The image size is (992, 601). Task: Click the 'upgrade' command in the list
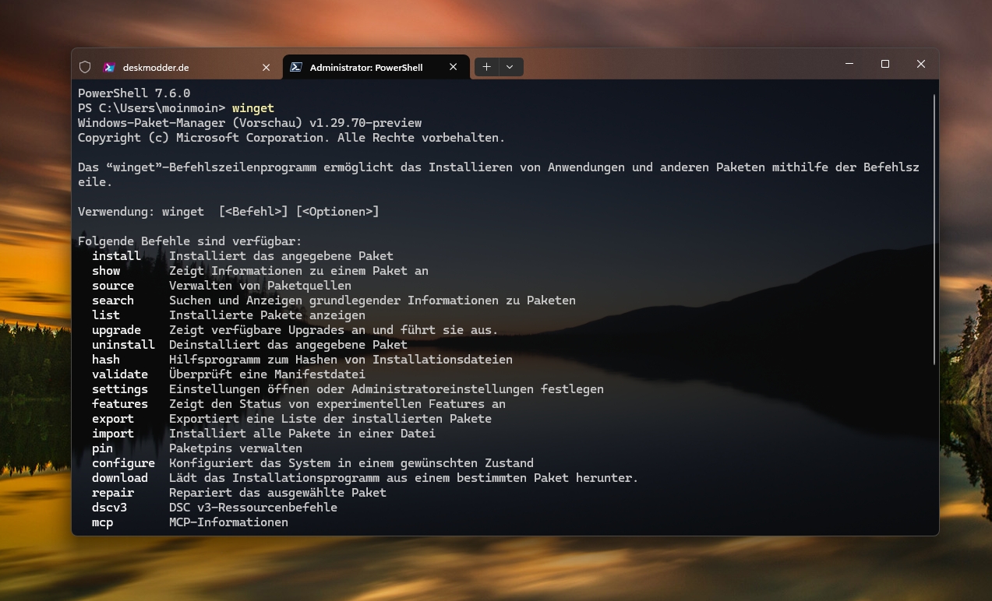[117, 330]
